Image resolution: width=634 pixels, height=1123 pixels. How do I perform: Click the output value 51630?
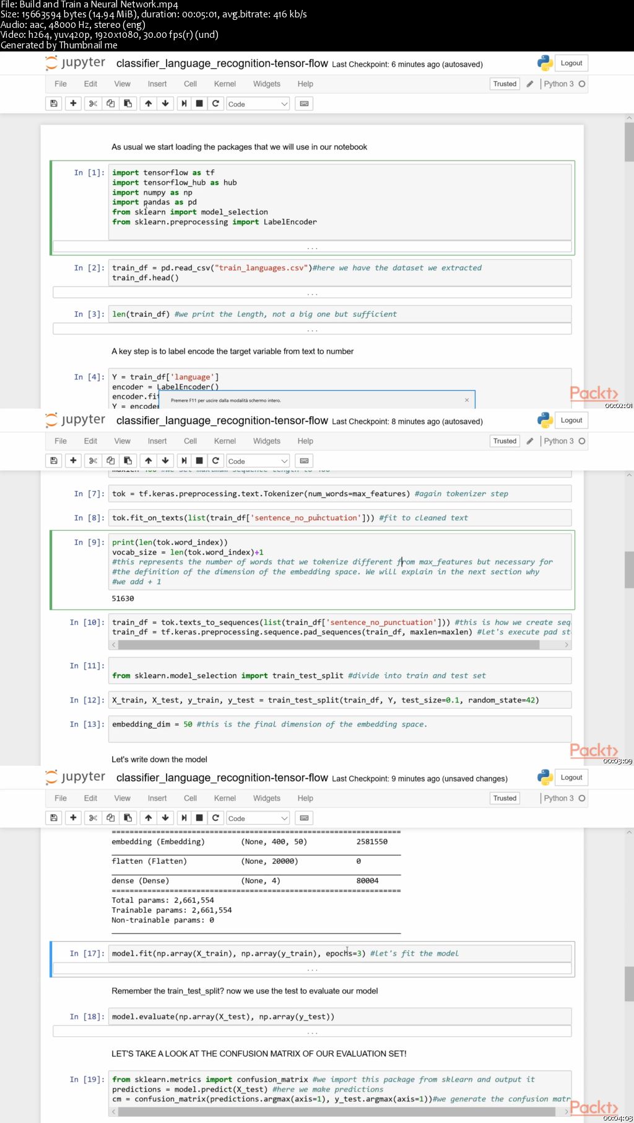(x=123, y=598)
